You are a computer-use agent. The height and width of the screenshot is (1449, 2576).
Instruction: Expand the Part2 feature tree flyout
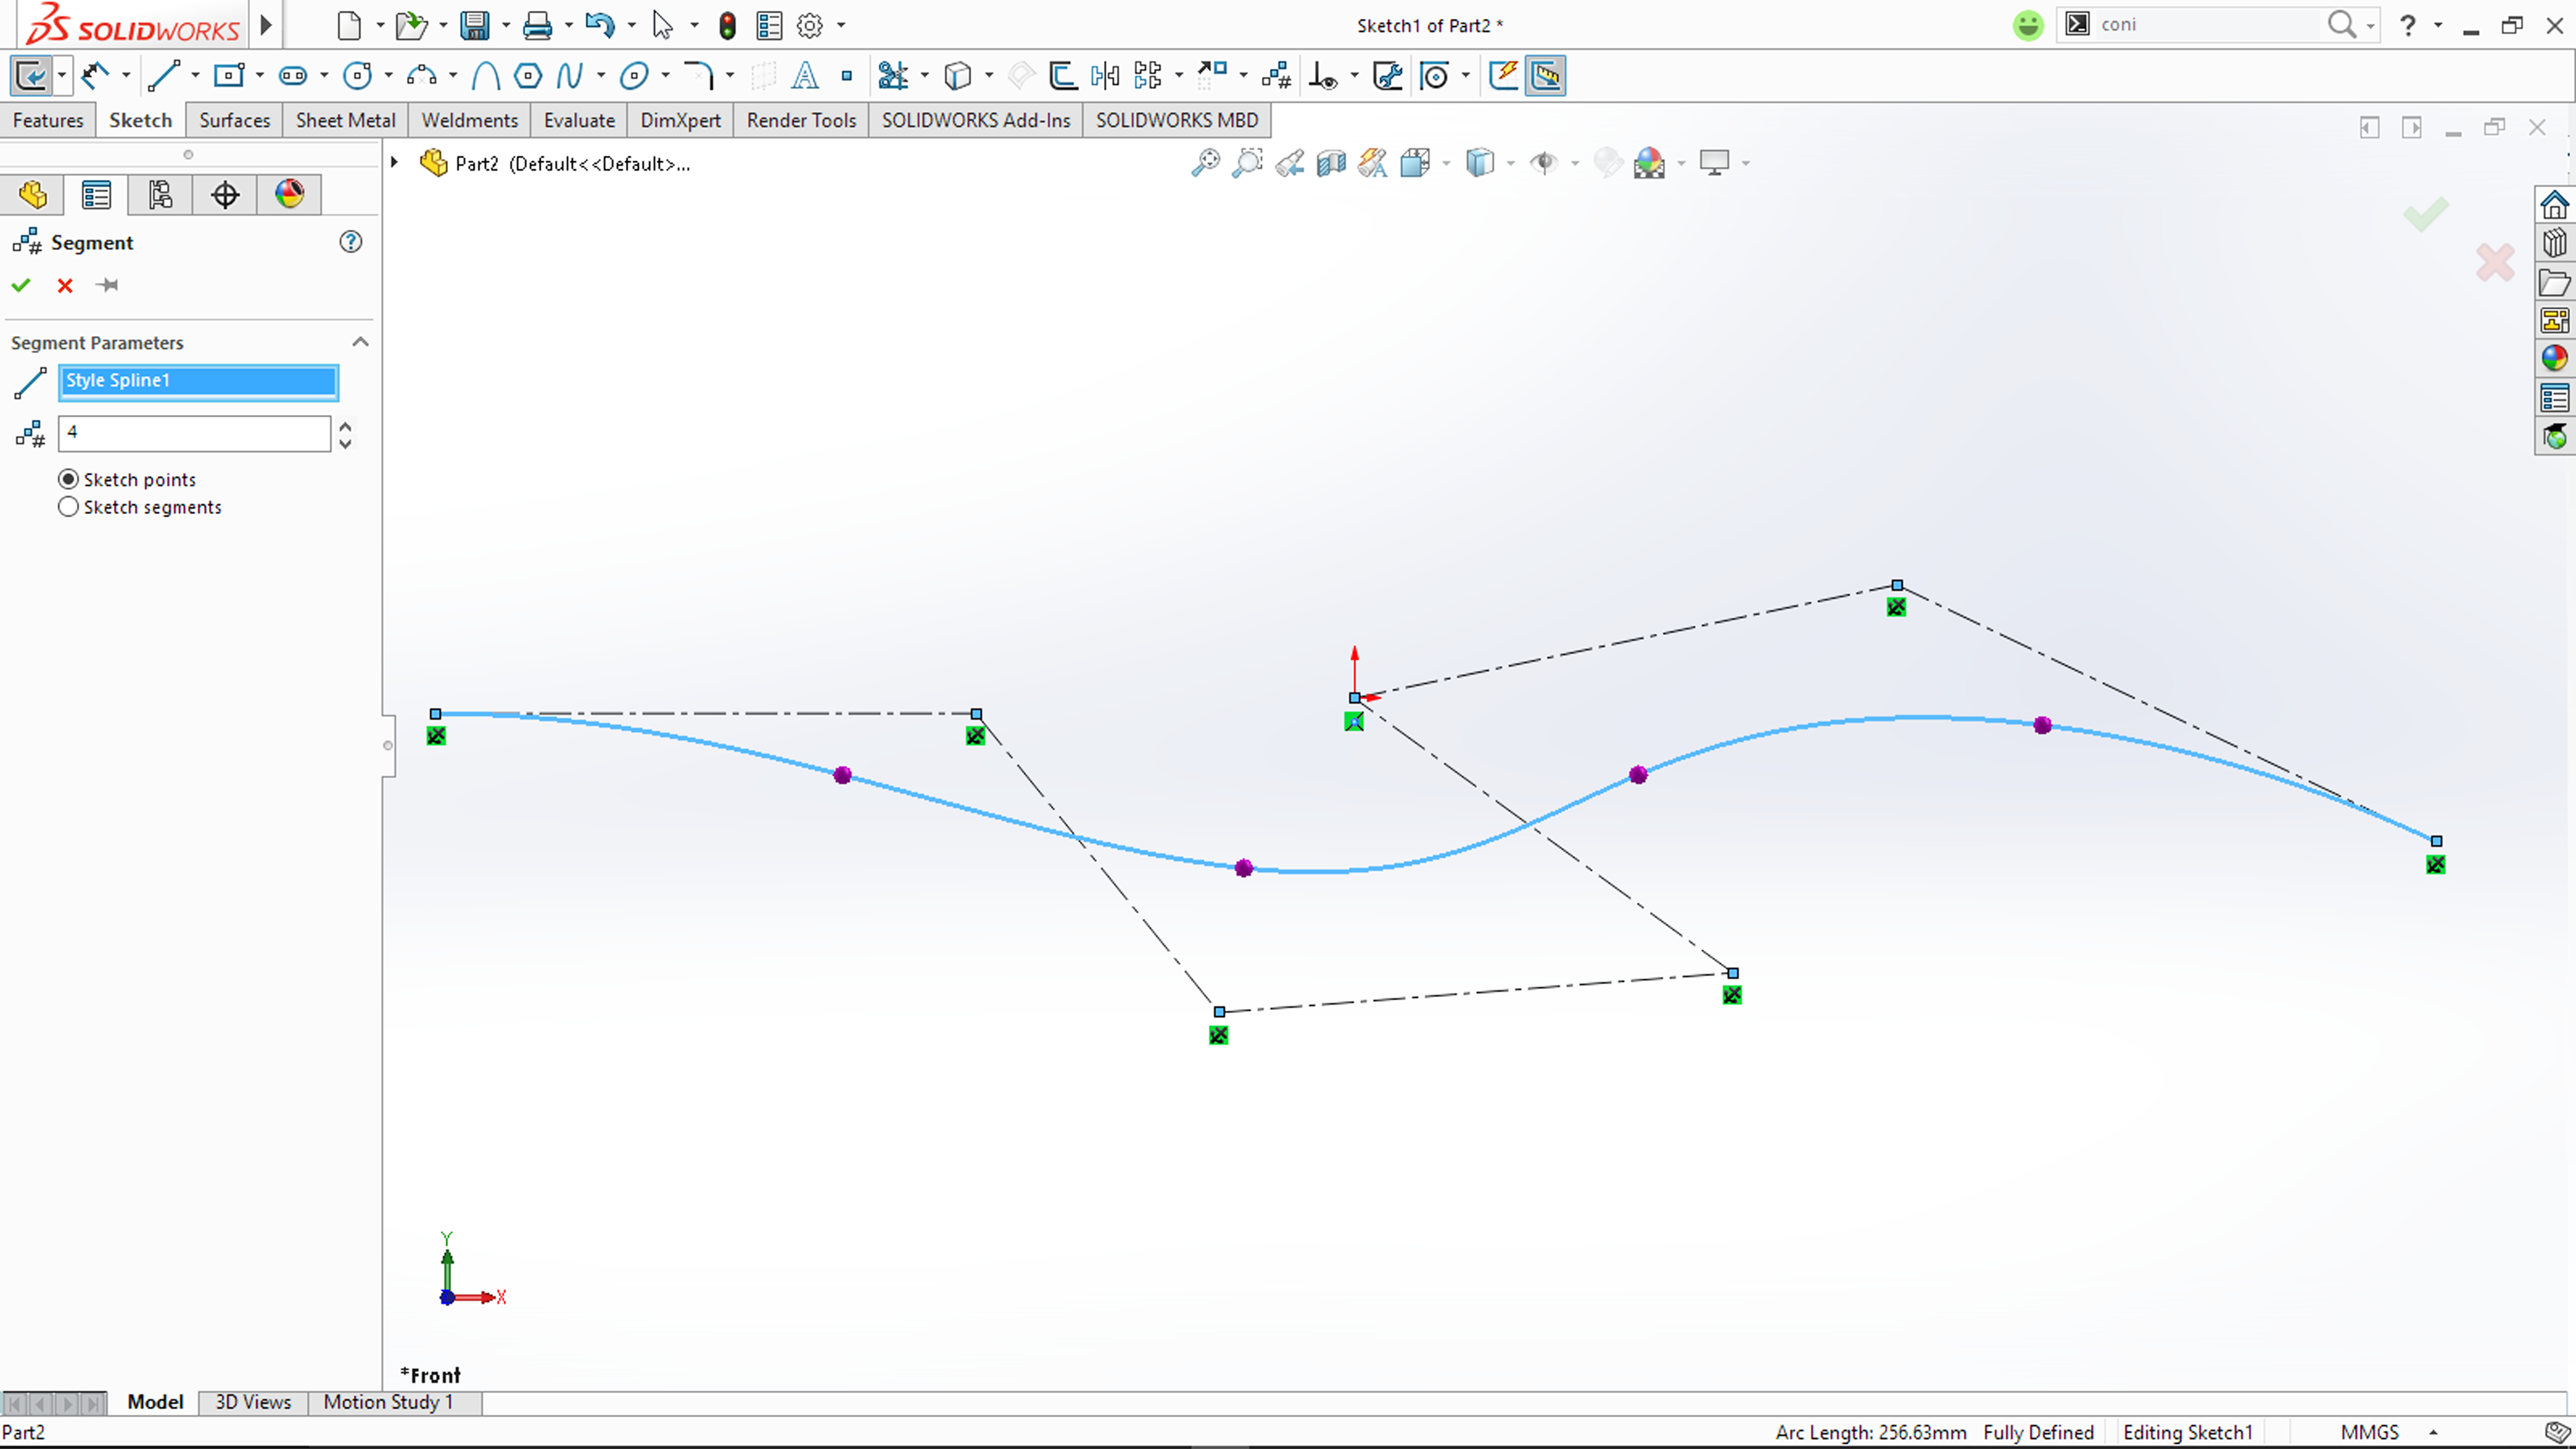[x=395, y=163]
